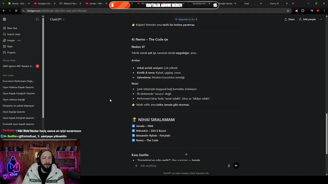This screenshot has height=184, width=328.
Task: Open the browser Extensions puzzle icon
Action: [x=303, y=11]
